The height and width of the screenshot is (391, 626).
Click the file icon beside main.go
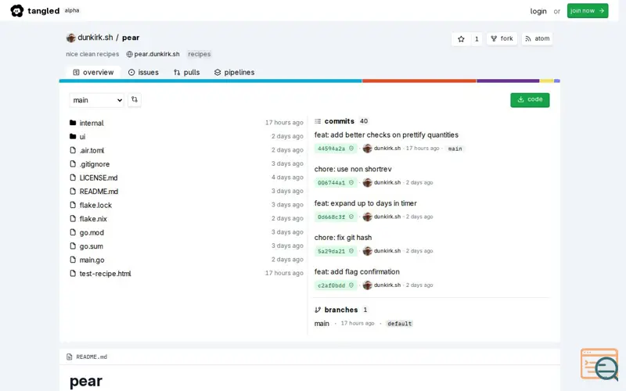pyautogui.click(x=73, y=260)
